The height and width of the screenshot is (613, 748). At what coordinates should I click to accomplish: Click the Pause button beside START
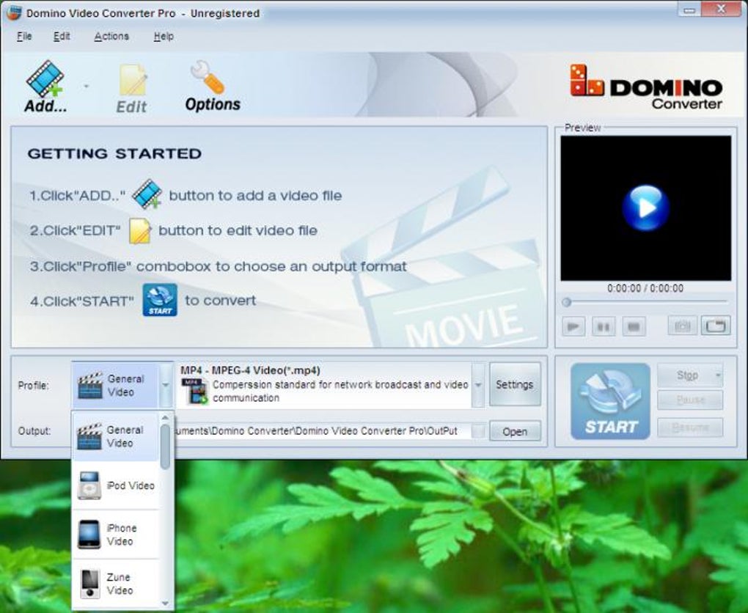pyautogui.click(x=690, y=400)
